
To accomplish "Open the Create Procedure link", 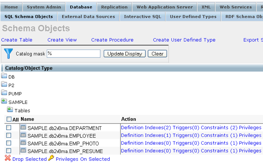I will click(112, 40).
